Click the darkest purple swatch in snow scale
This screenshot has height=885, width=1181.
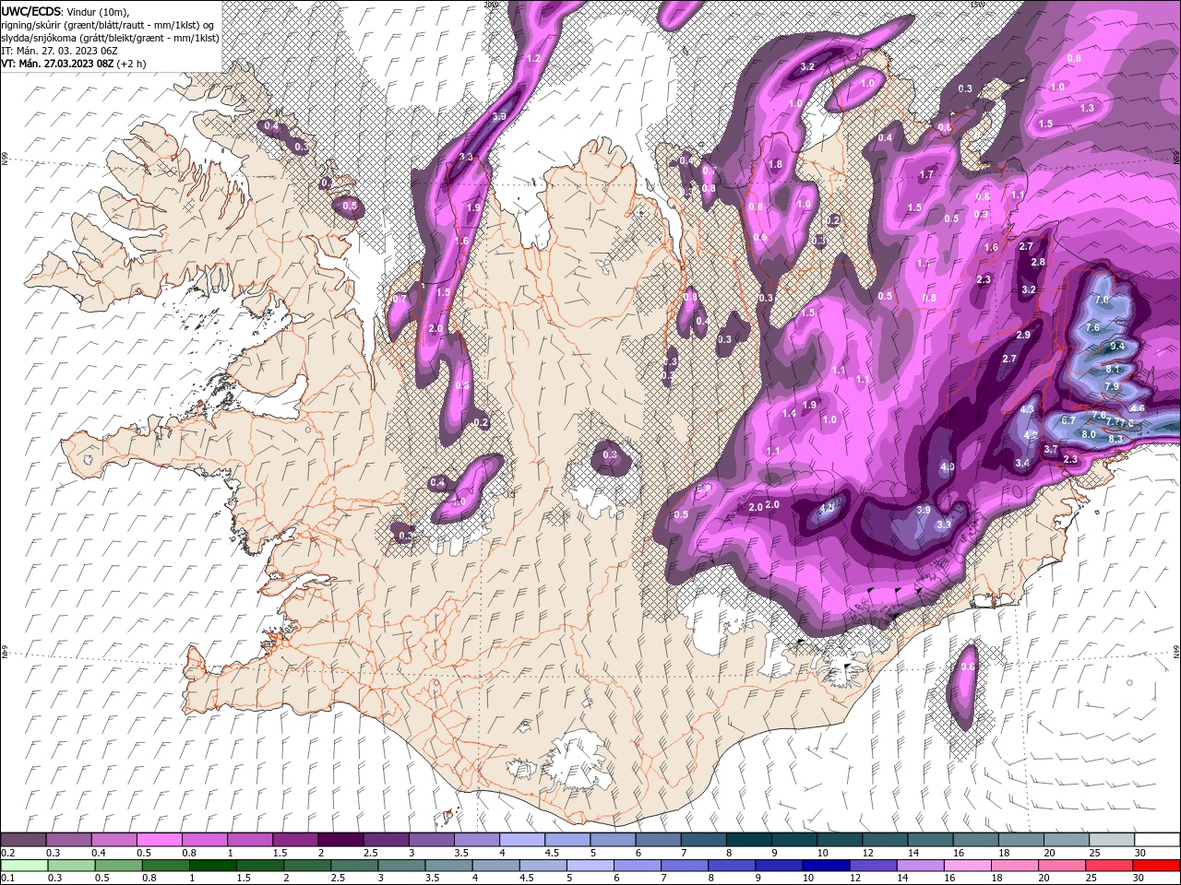pos(340,839)
